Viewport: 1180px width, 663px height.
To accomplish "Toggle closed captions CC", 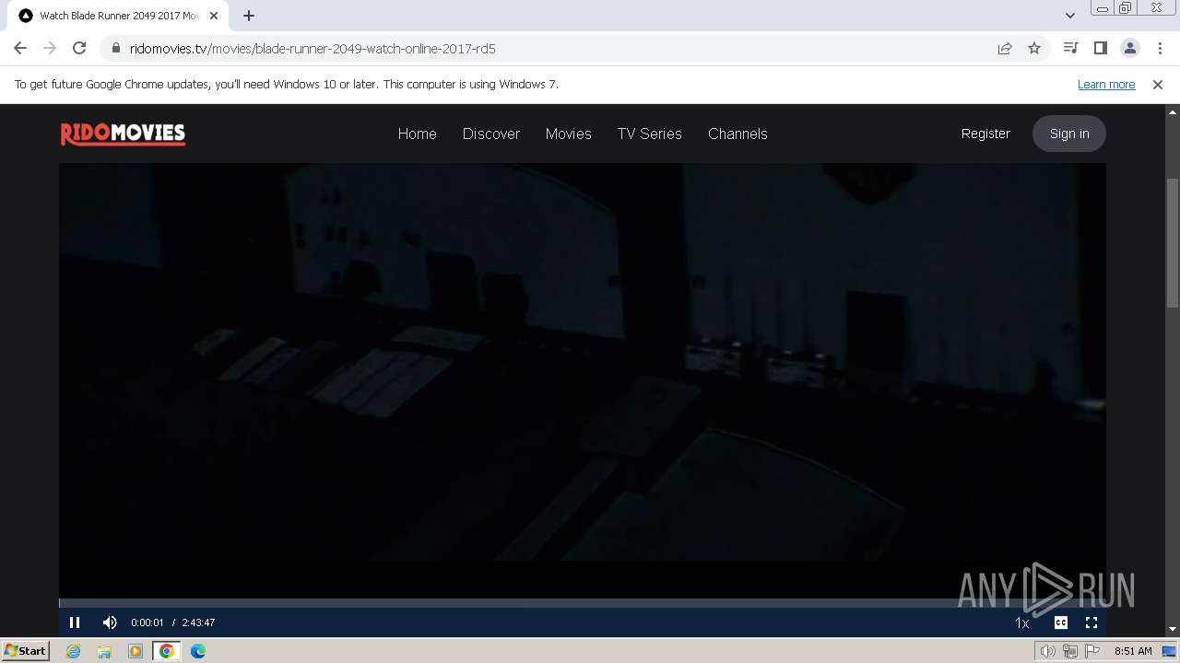I will (1061, 622).
